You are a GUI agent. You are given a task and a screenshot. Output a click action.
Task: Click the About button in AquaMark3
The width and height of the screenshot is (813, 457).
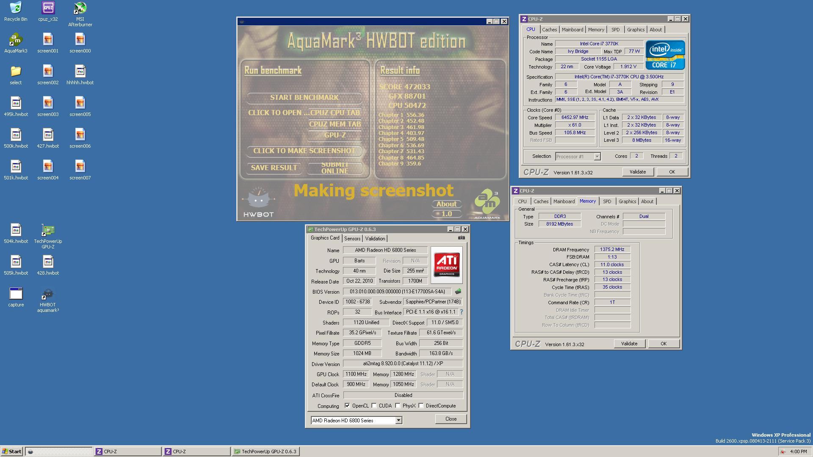[x=446, y=204]
